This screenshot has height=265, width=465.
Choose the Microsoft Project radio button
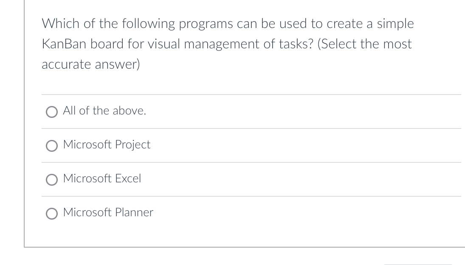[x=52, y=146]
